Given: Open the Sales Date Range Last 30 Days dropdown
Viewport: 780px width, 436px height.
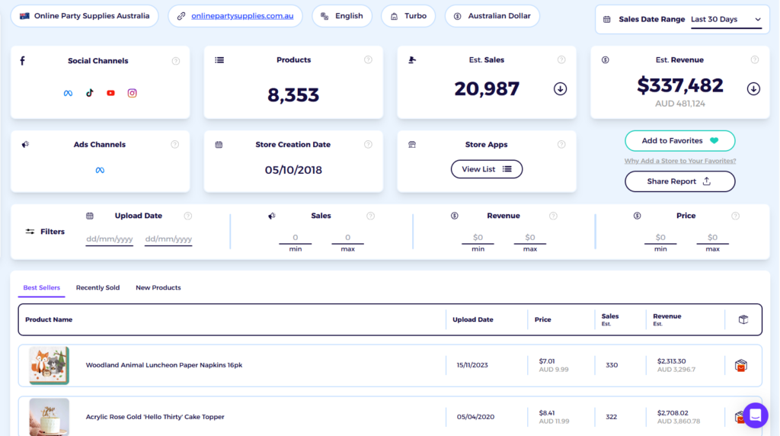Looking at the screenshot, I should (x=726, y=20).
